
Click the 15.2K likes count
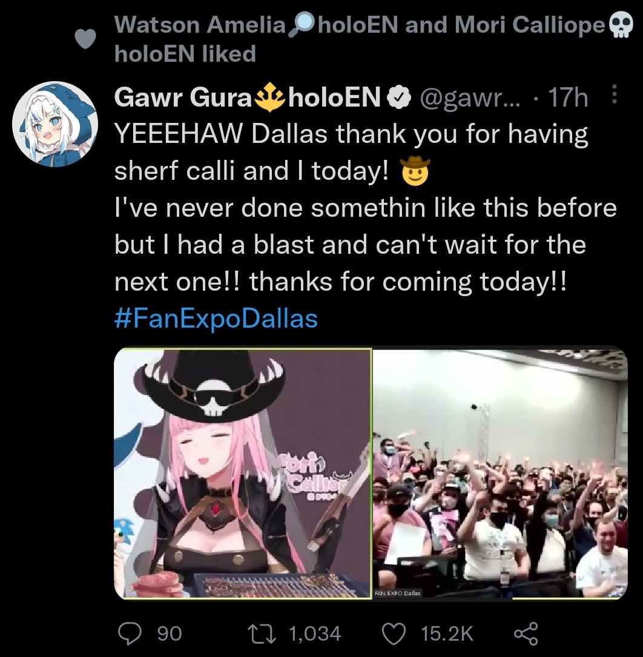(x=447, y=633)
